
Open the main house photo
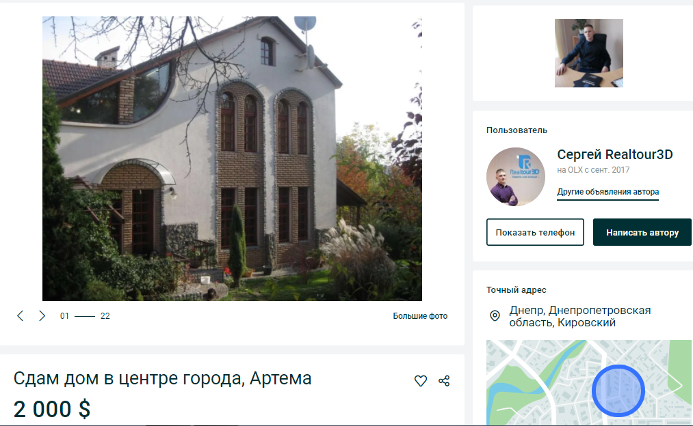[x=232, y=159]
